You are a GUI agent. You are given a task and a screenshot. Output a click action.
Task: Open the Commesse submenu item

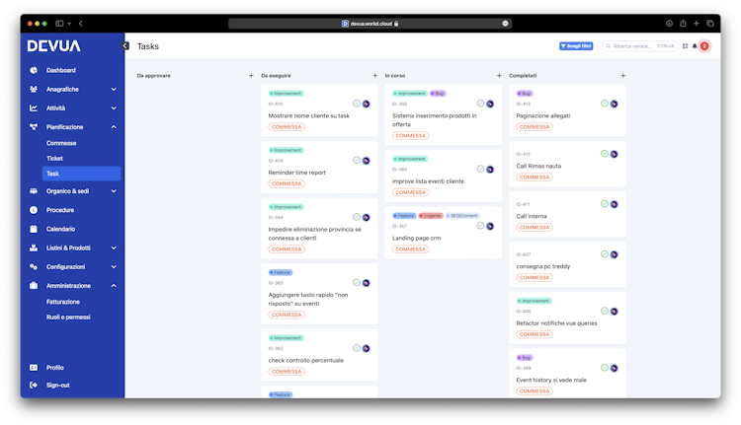tap(61, 143)
